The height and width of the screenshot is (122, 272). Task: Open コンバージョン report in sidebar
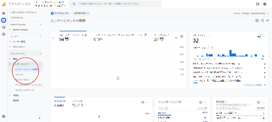pos(22,80)
